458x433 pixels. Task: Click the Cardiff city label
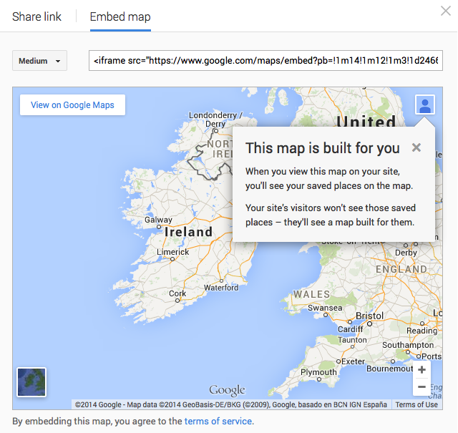pos(350,329)
